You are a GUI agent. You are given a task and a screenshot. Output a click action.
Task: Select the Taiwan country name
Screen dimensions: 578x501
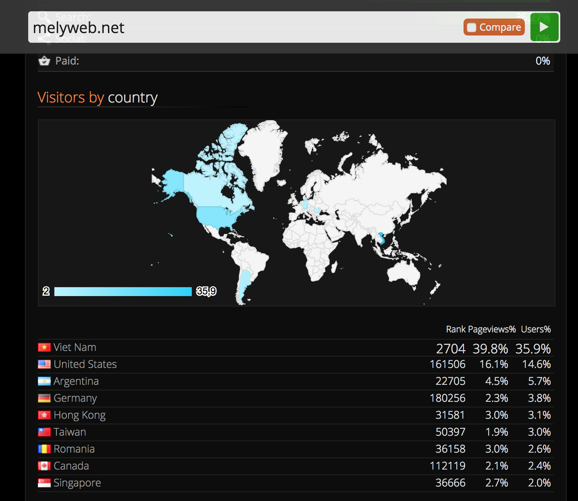pos(70,432)
